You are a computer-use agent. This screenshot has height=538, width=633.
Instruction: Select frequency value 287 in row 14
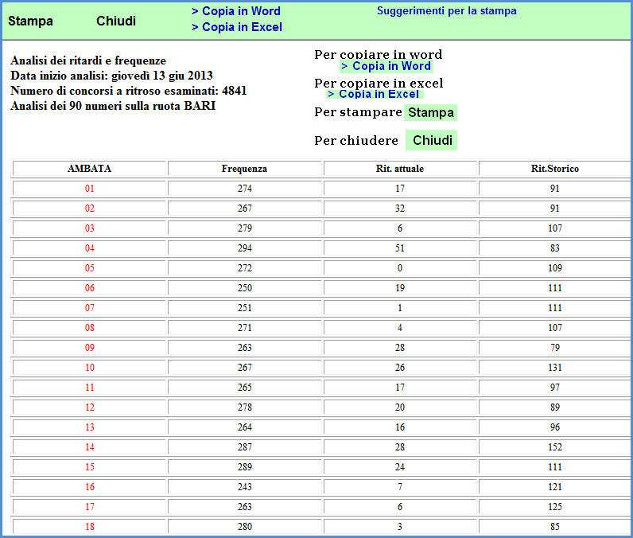245,447
